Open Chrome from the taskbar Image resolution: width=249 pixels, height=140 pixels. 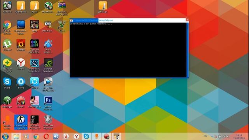[x=36, y=136]
